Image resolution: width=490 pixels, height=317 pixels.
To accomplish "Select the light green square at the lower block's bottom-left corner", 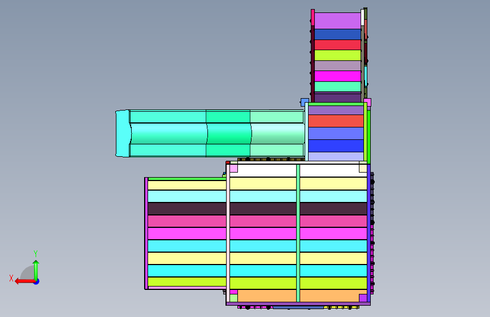I will click(234, 298).
